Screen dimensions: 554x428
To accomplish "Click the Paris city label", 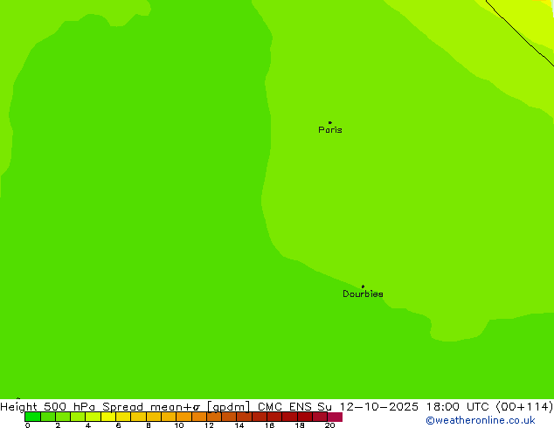I will coord(330,130).
